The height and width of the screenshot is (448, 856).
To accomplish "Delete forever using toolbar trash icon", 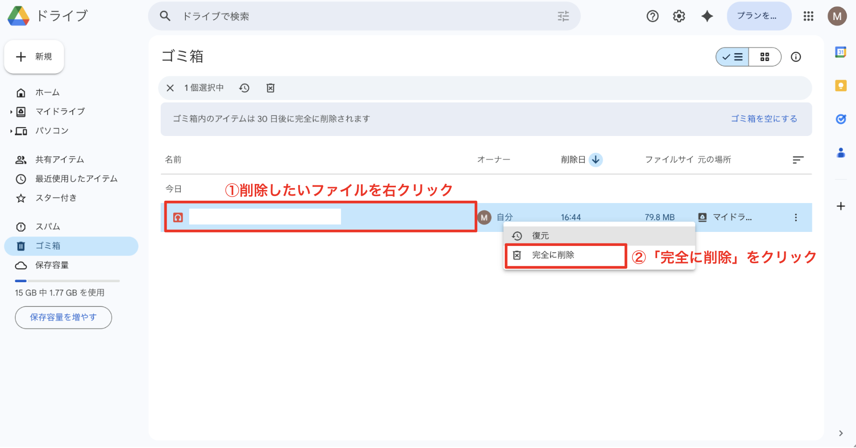I will point(271,88).
